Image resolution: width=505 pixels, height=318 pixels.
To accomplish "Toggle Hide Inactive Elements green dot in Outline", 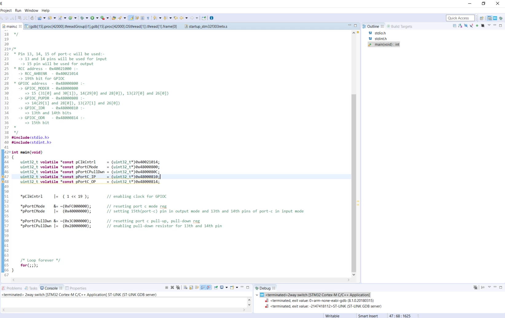I will (477, 26).
